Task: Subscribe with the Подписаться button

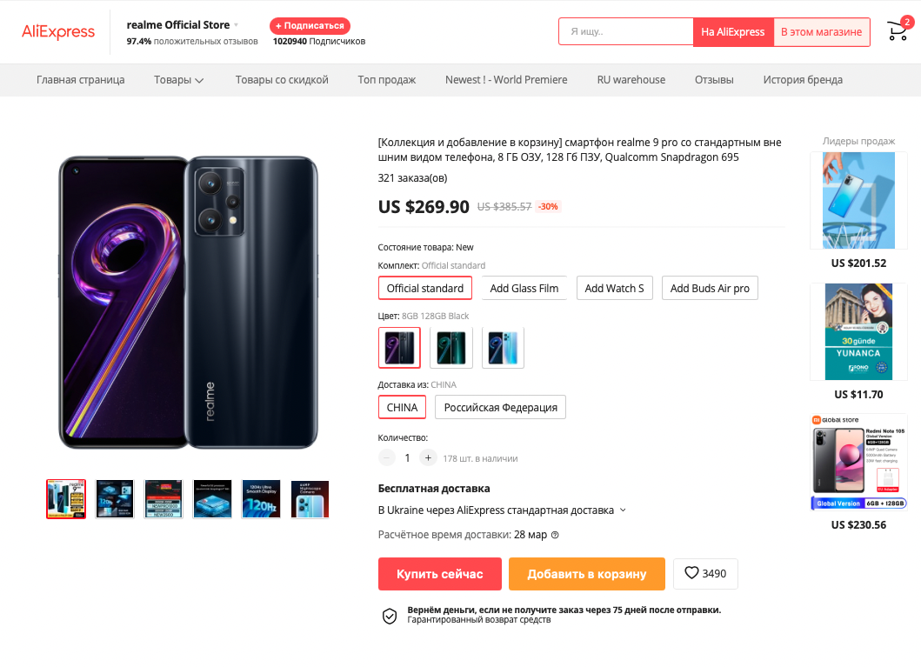Action: (310, 25)
